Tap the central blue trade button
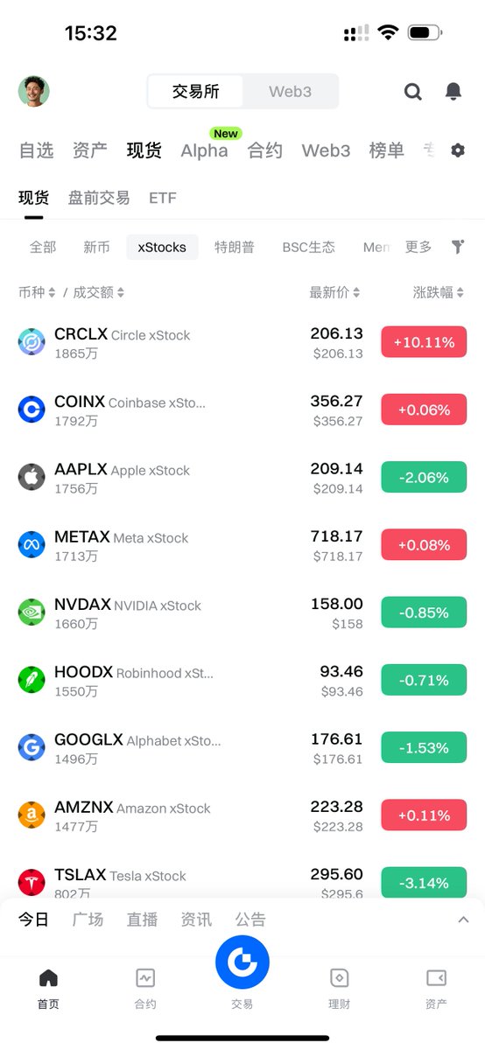485x1050 pixels. [242, 962]
